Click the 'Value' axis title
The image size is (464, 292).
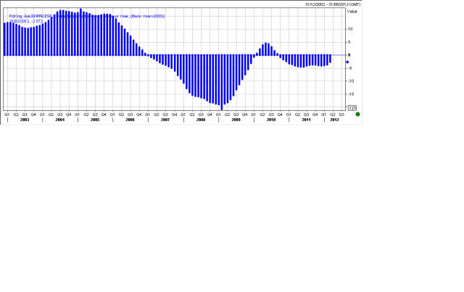[352, 12]
